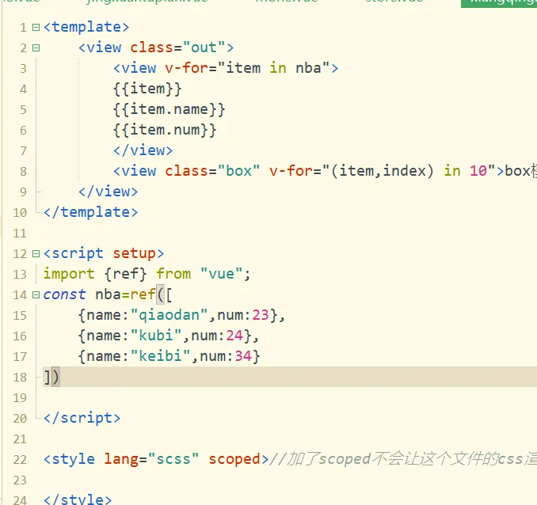This screenshot has height=505, width=537.
Task: Collapse the script setup block on line 12
Action: pos(36,254)
